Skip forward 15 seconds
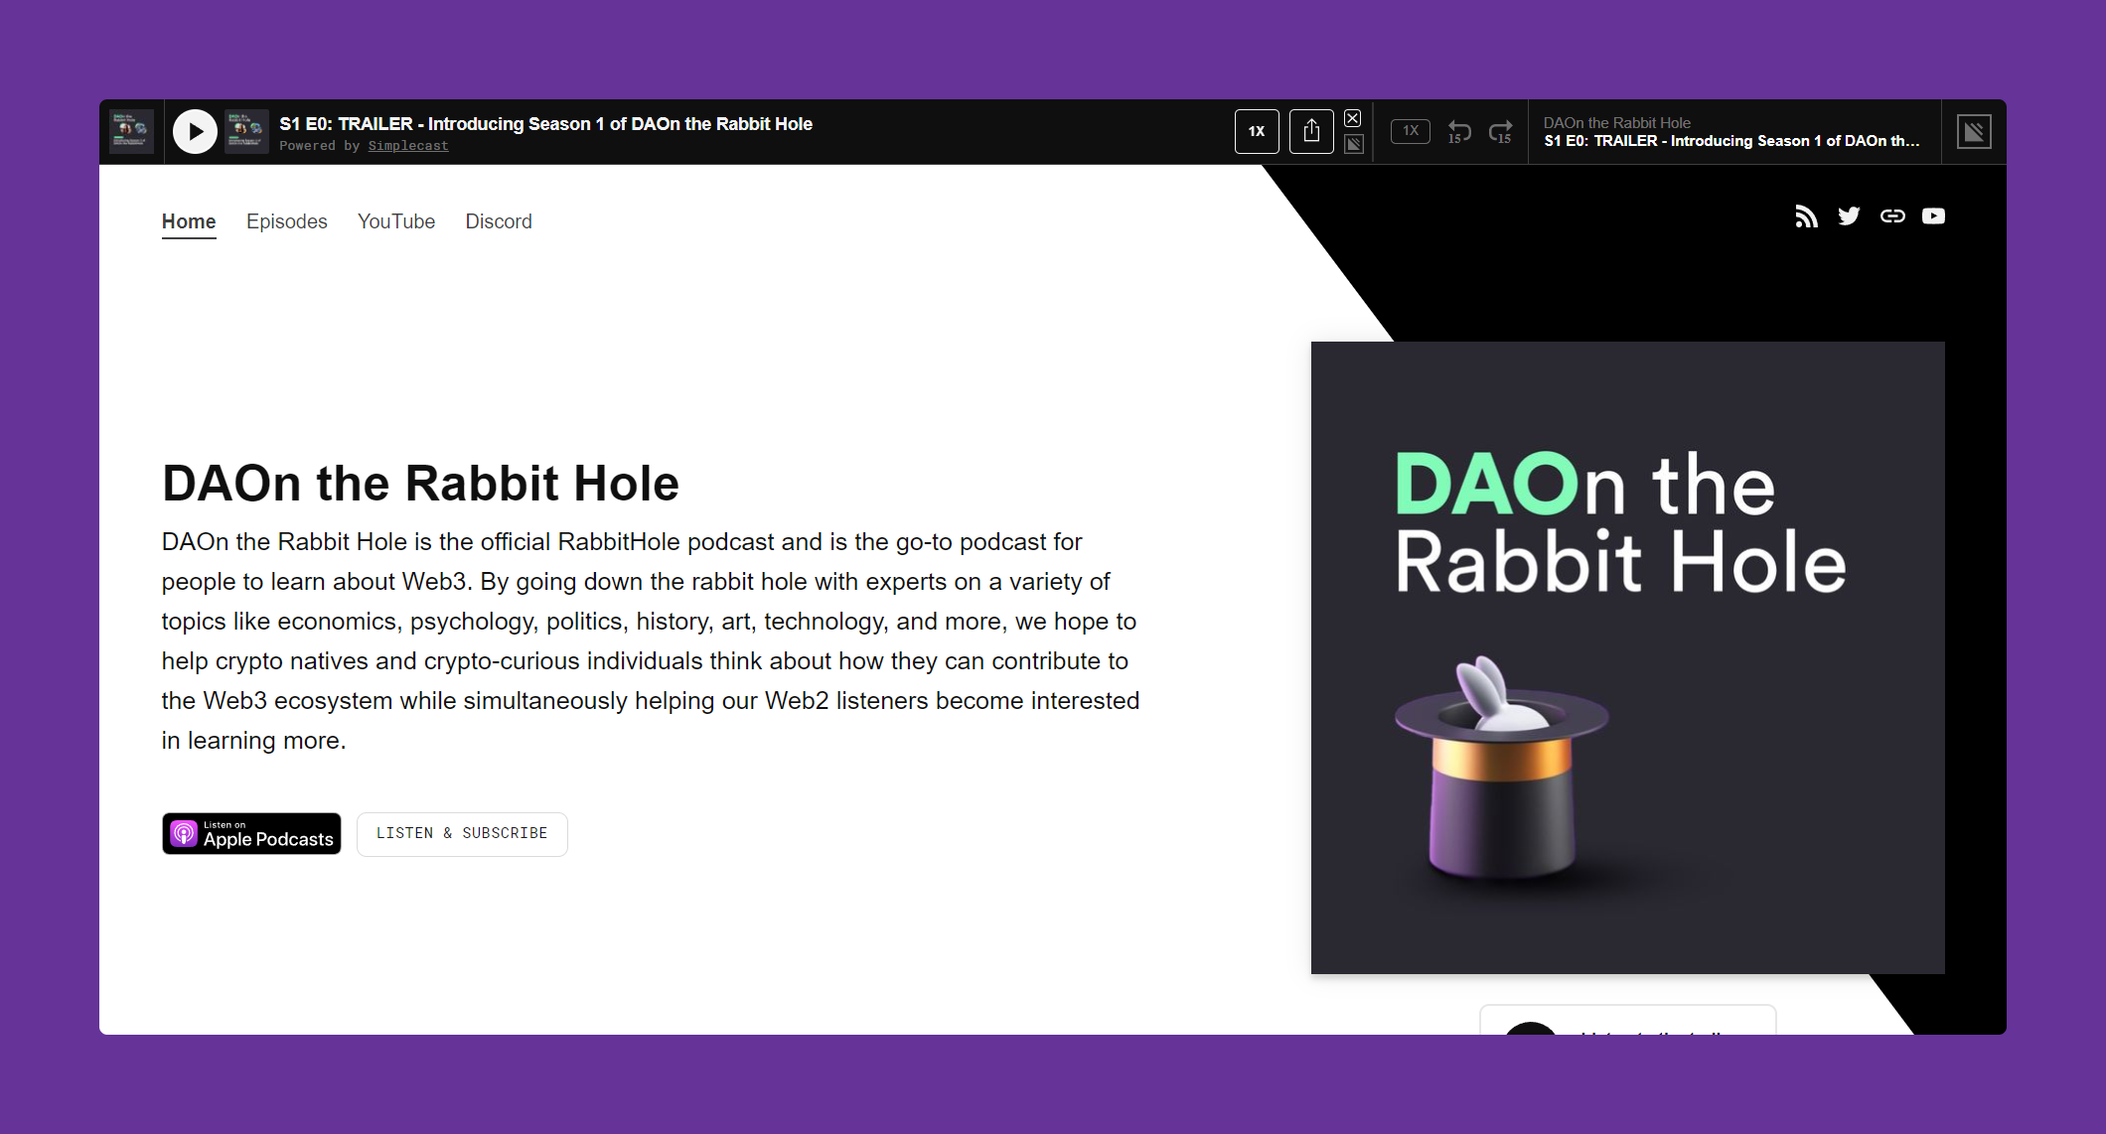Screen dimensions: 2106x1134 pyautogui.click(x=1501, y=131)
